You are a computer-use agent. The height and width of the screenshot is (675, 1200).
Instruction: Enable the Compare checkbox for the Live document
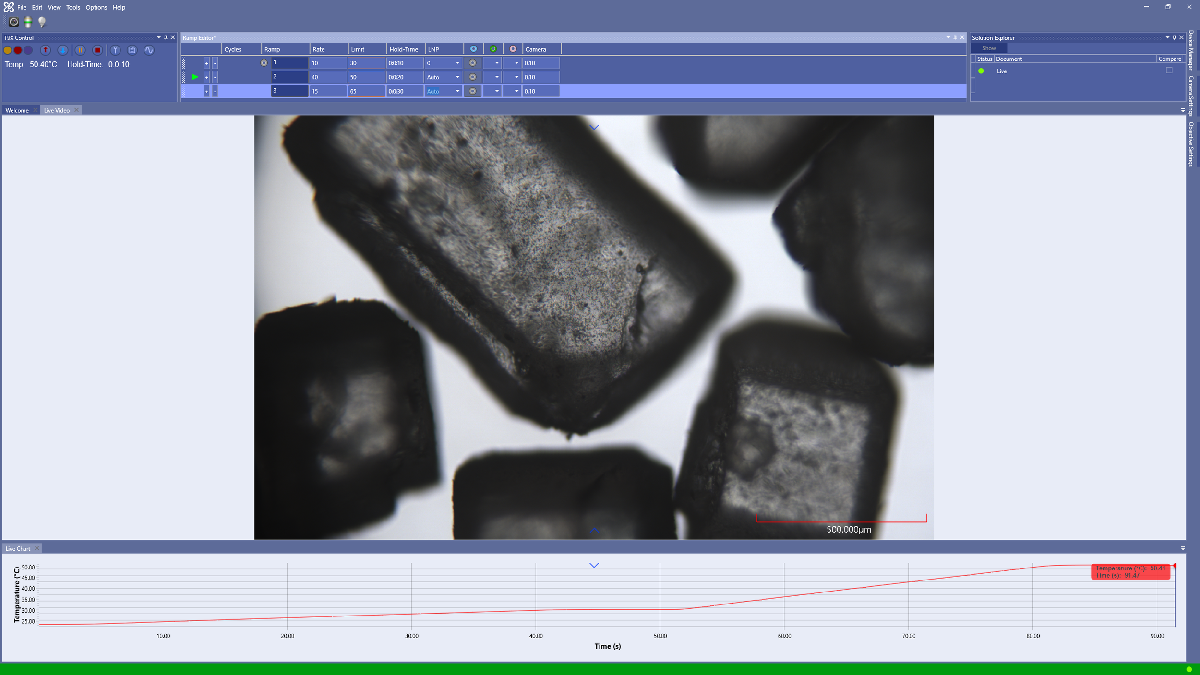(x=1169, y=70)
